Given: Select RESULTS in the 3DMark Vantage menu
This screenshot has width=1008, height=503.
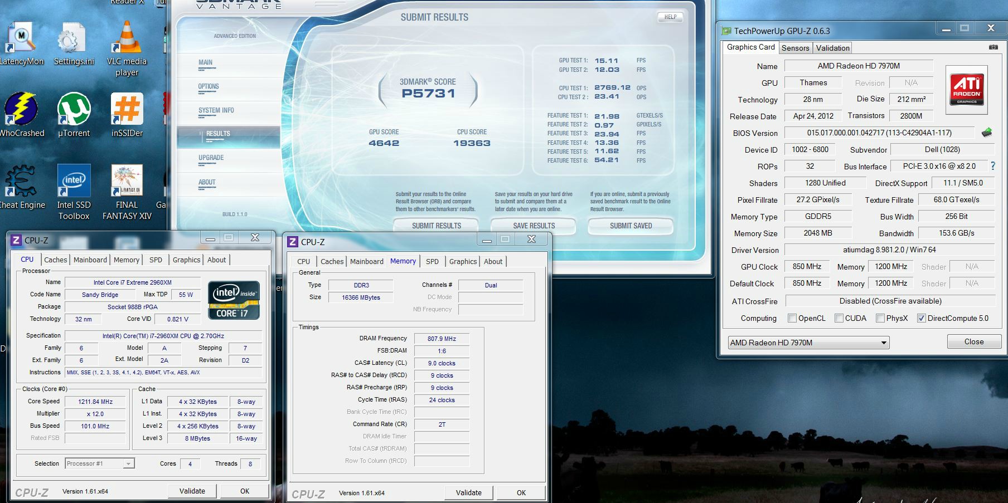Looking at the screenshot, I should pos(229,136).
